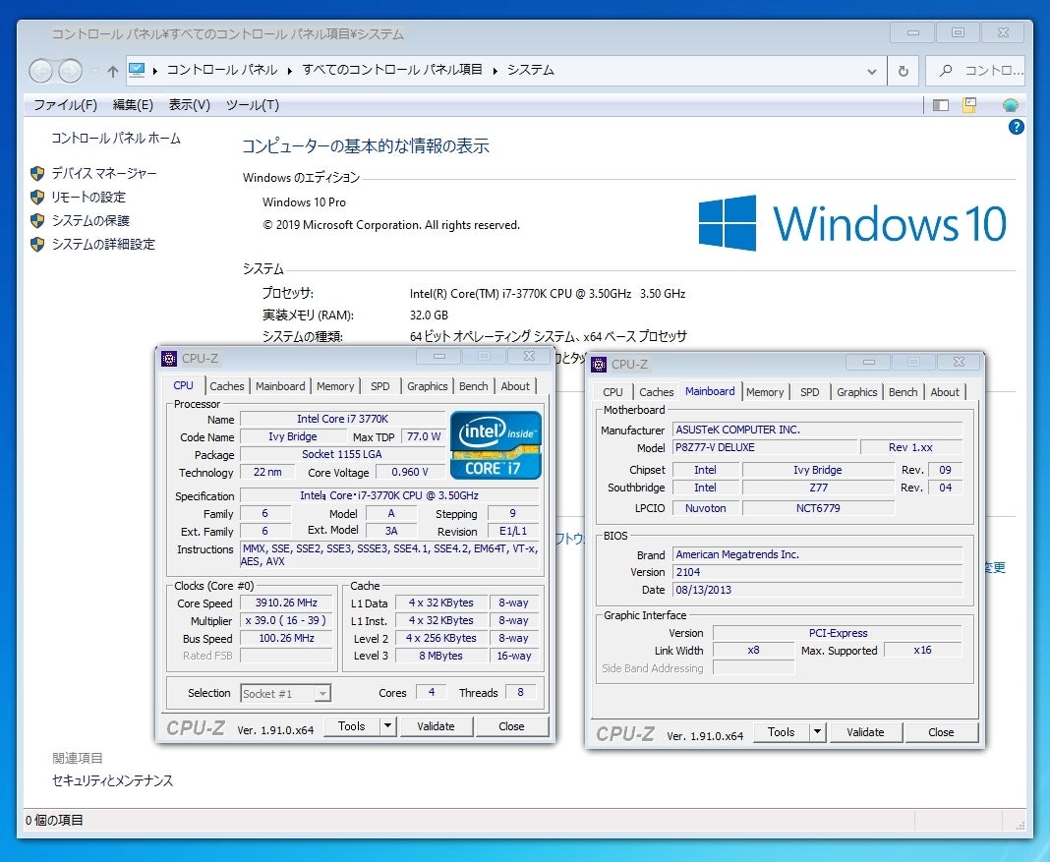Open リモートの設定 link
Image resolution: width=1050 pixels, height=862 pixels.
[x=88, y=198]
